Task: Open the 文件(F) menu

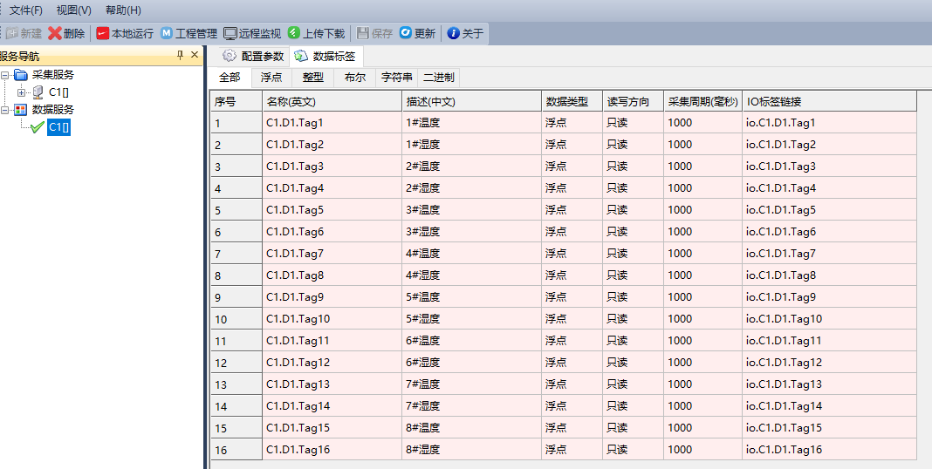Action: click(x=25, y=10)
